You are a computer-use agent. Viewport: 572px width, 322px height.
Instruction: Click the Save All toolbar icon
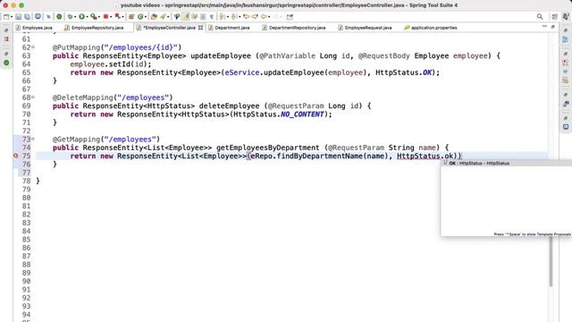point(28,17)
